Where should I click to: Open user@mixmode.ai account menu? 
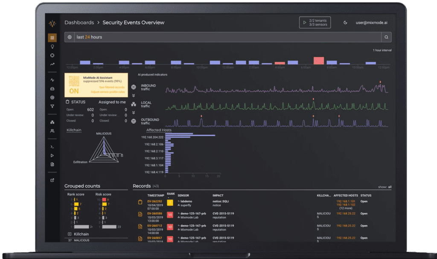[372, 23]
